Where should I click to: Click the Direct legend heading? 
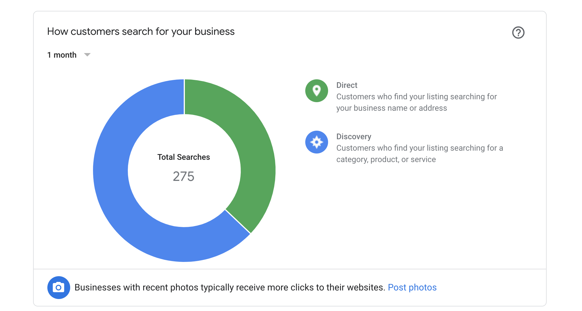point(347,85)
